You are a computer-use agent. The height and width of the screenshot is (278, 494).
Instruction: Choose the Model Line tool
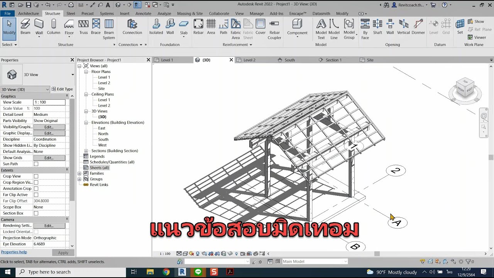(x=334, y=29)
